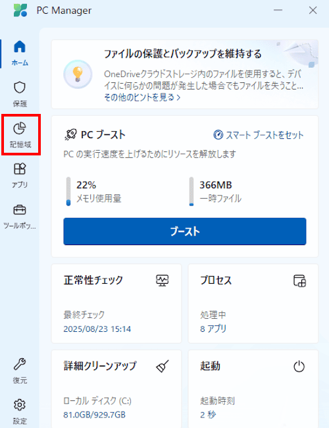Open the 起動 card
This screenshot has height=428, width=329.
pos(253,389)
